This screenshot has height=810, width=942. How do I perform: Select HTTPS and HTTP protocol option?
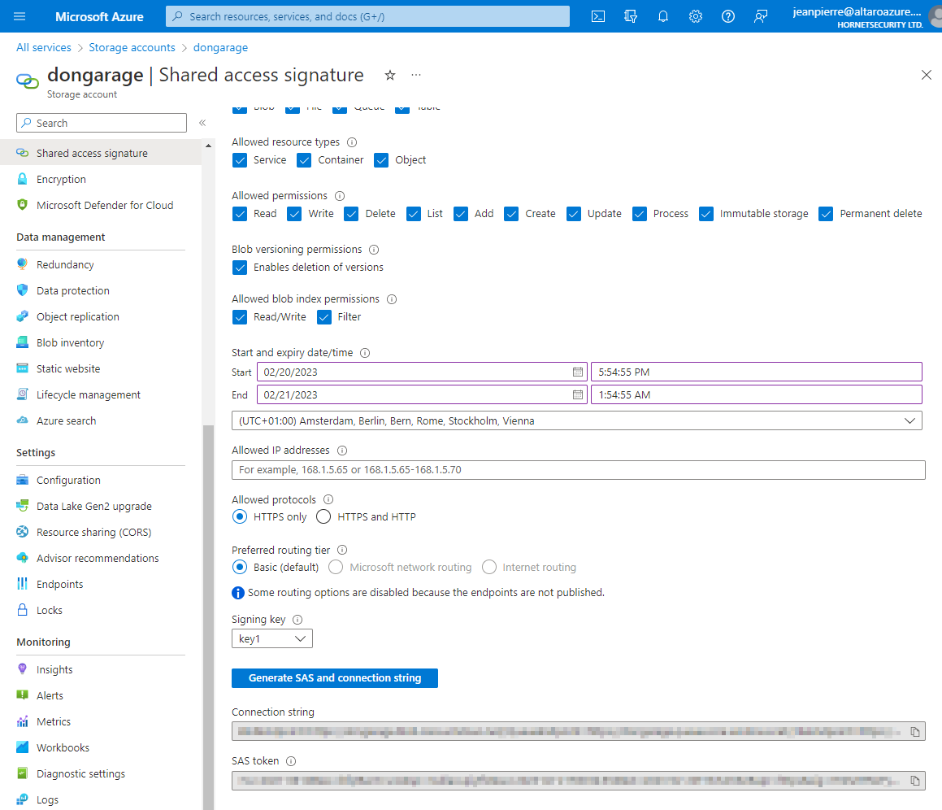tap(323, 516)
